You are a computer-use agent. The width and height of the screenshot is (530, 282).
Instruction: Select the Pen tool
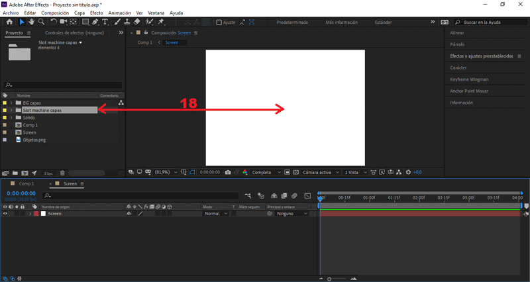95,22
